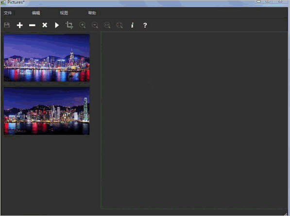Click the actual size zoom icon
Screen dimensions: 290x216
[107, 25]
